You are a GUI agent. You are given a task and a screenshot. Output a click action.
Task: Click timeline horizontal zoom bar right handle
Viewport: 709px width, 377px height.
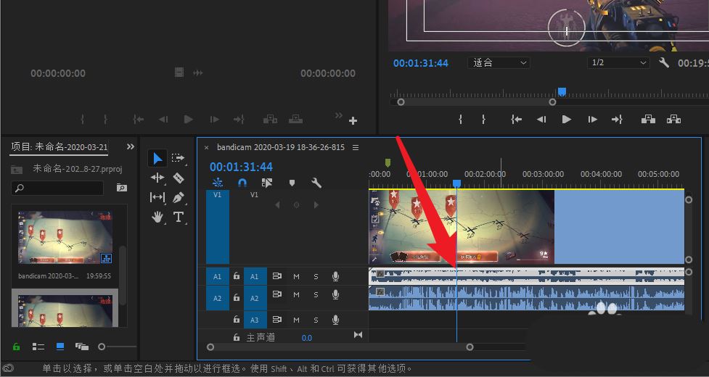pyautogui.click(x=470, y=347)
